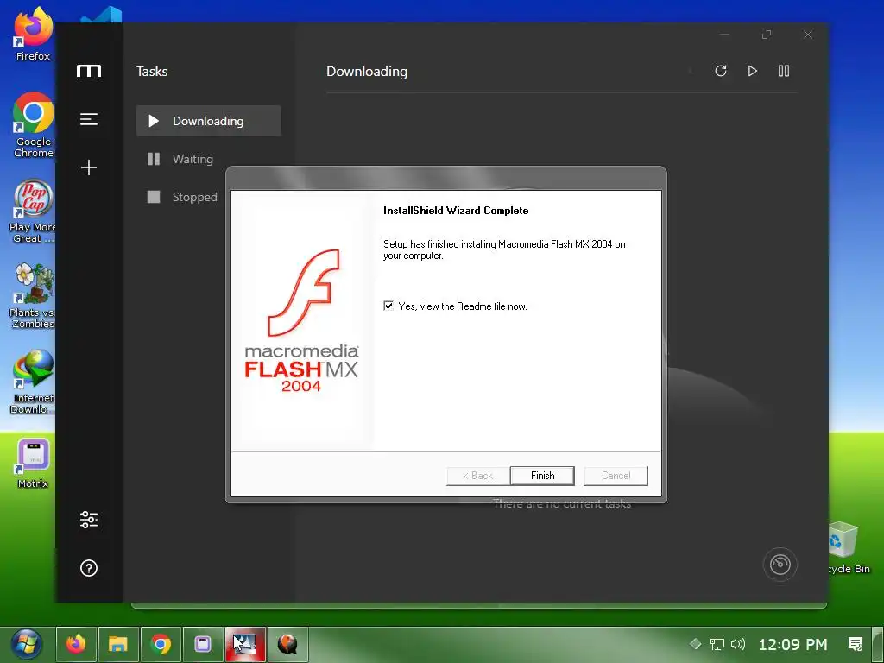Viewport: 884px width, 663px height.
Task: Click the Cancel button in installer
Action: (x=616, y=476)
